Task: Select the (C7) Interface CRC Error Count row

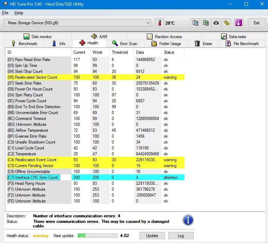Action: click(x=95, y=177)
